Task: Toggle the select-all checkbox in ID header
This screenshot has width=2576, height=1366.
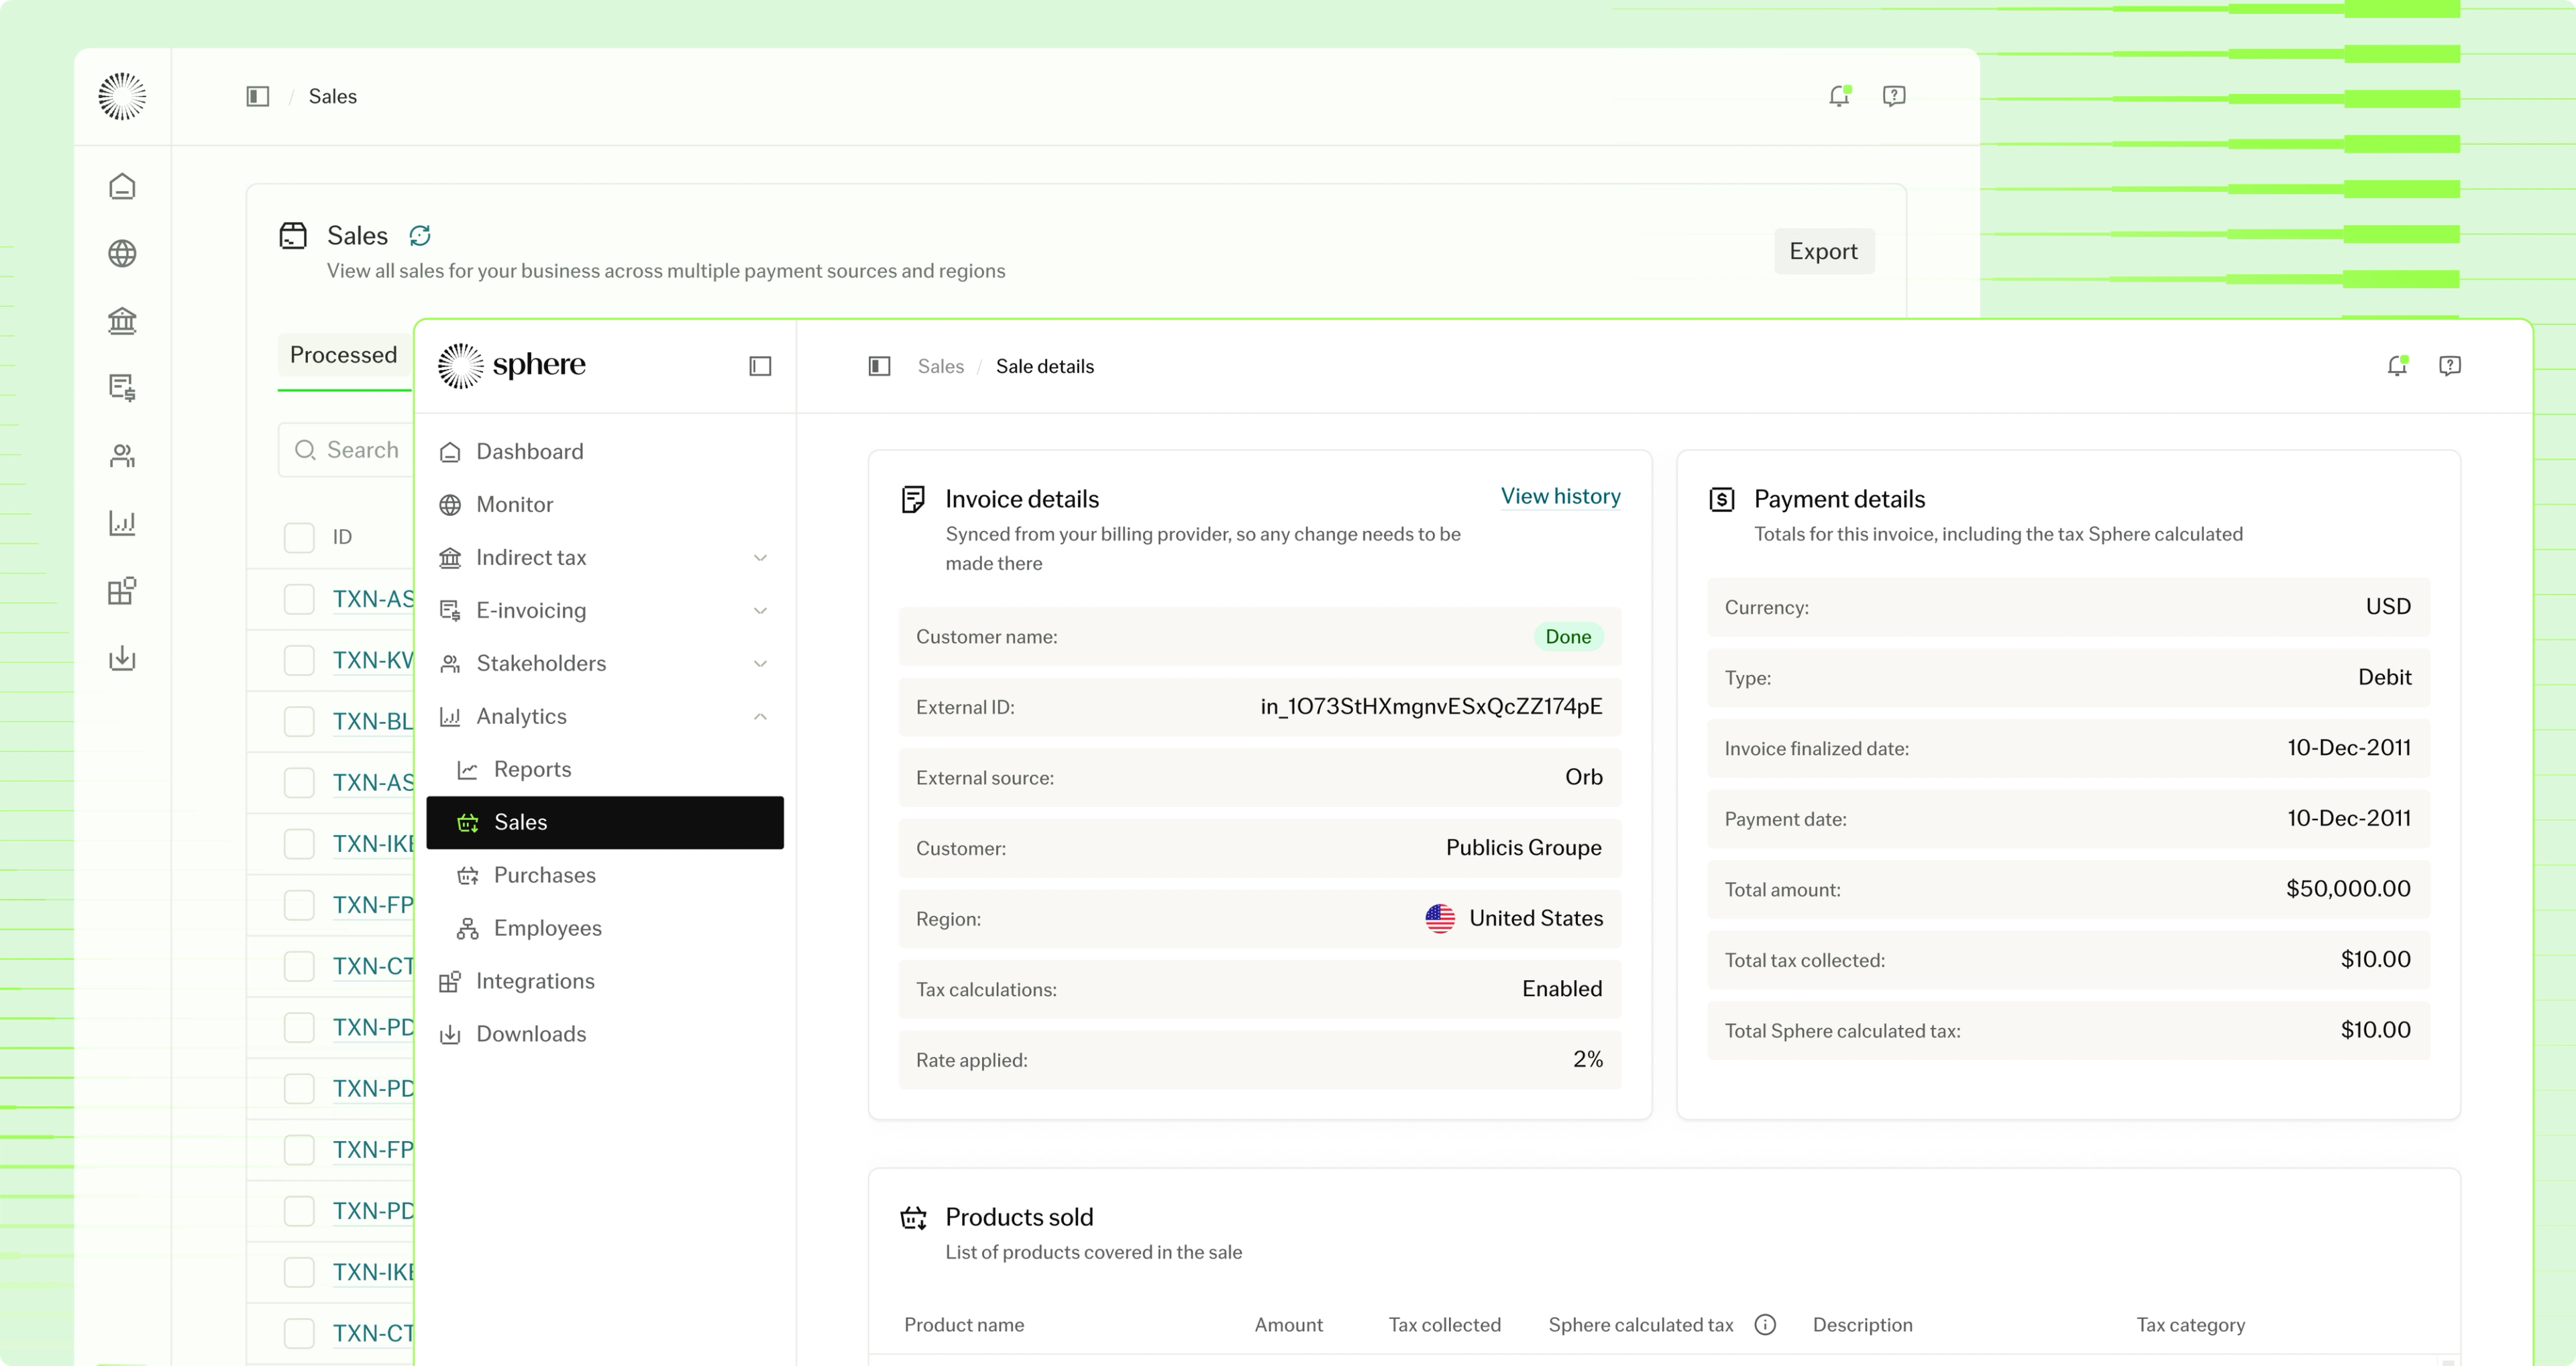Action: click(299, 537)
